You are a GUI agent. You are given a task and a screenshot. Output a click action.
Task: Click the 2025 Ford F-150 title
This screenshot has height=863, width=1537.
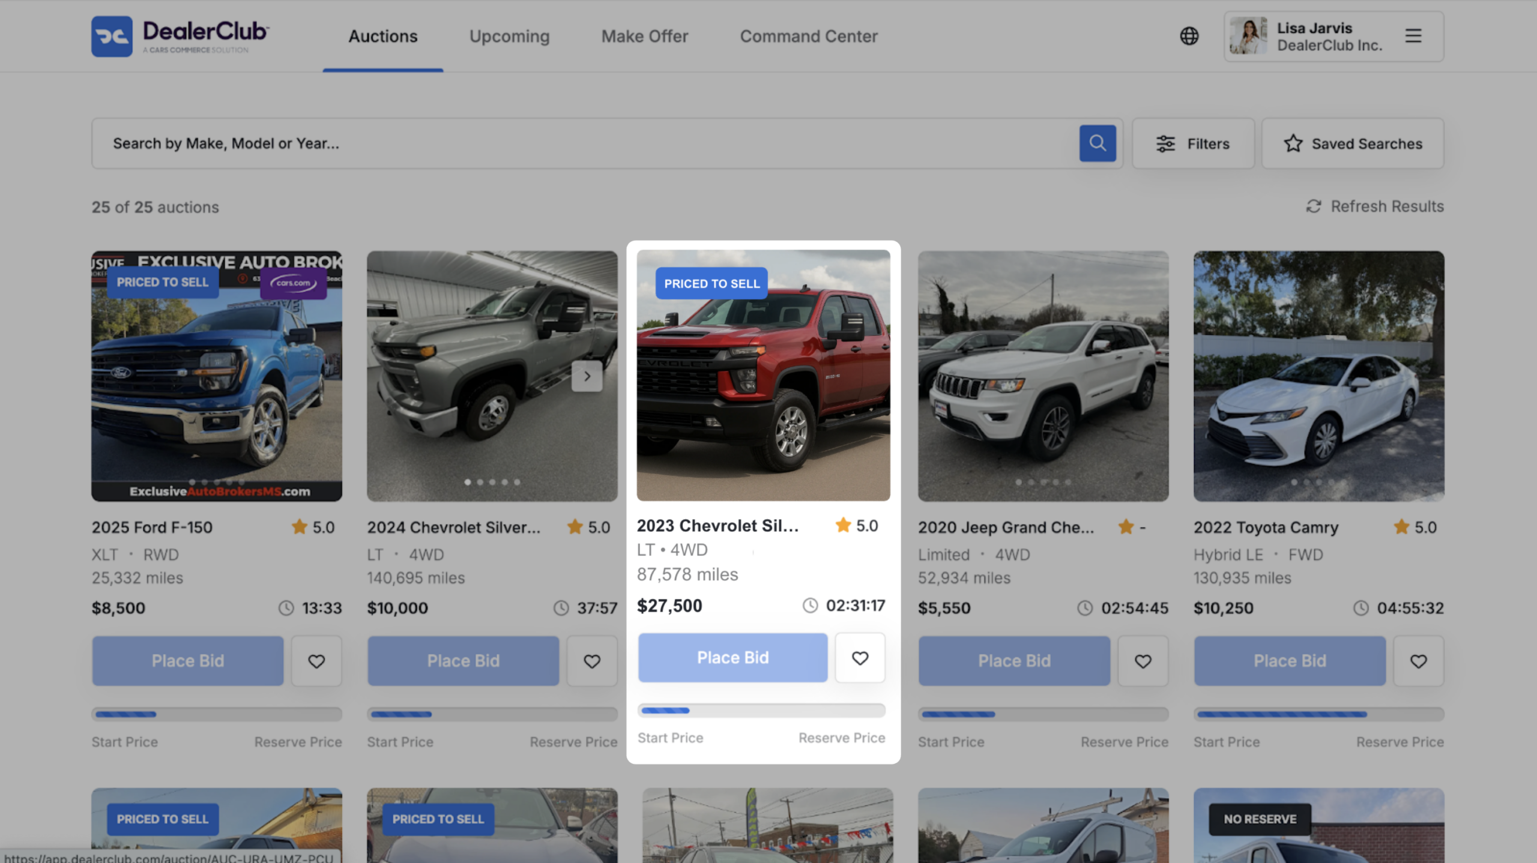(x=152, y=527)
